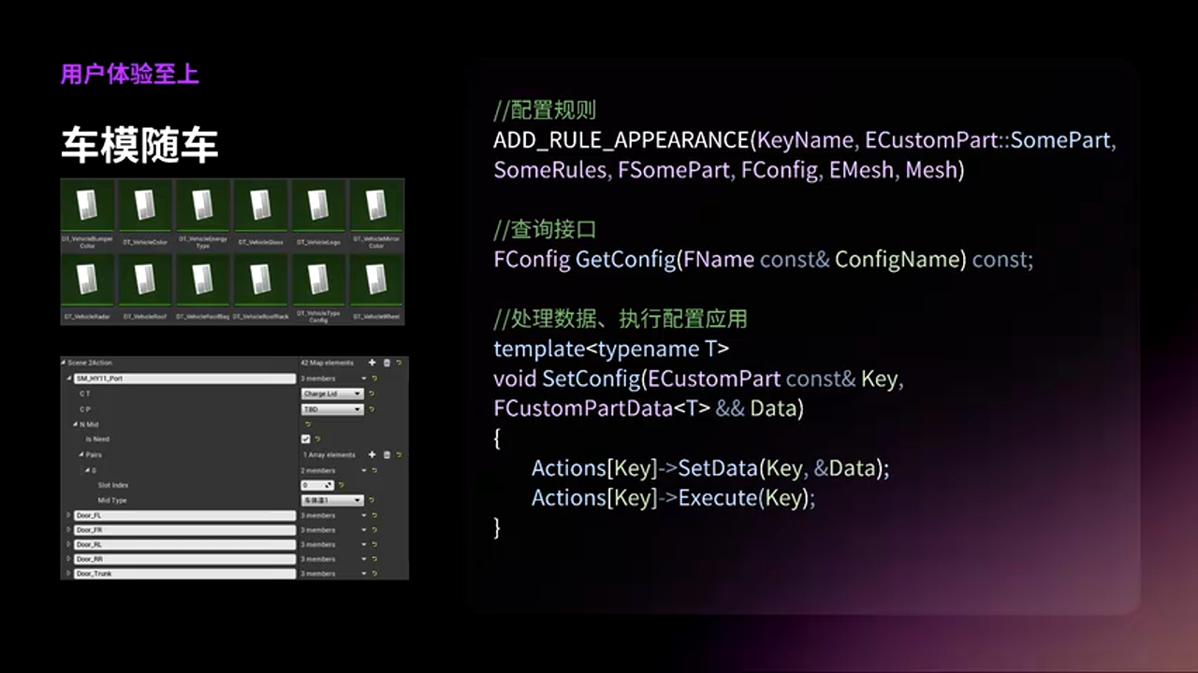
Task: Reset the C T property to default
Action: (x=372, y=394)
